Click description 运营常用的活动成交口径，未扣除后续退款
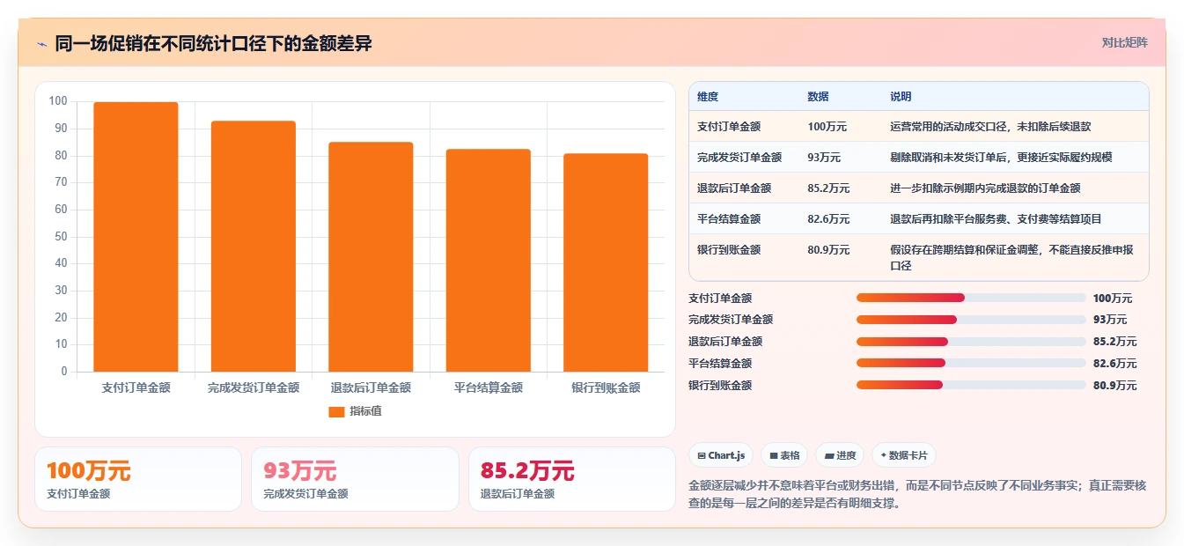The height and width of the screenshot is (546, 1184). [990, 127]
